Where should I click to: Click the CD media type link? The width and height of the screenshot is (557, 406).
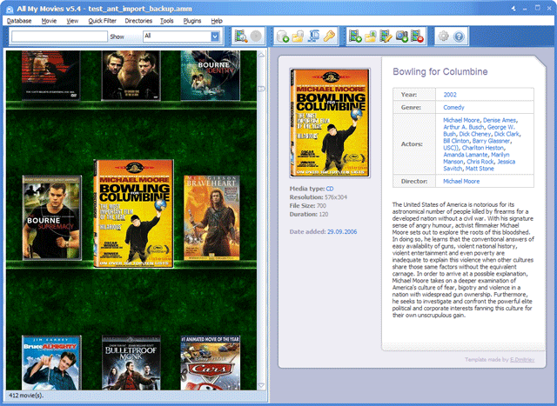[330, 189]
